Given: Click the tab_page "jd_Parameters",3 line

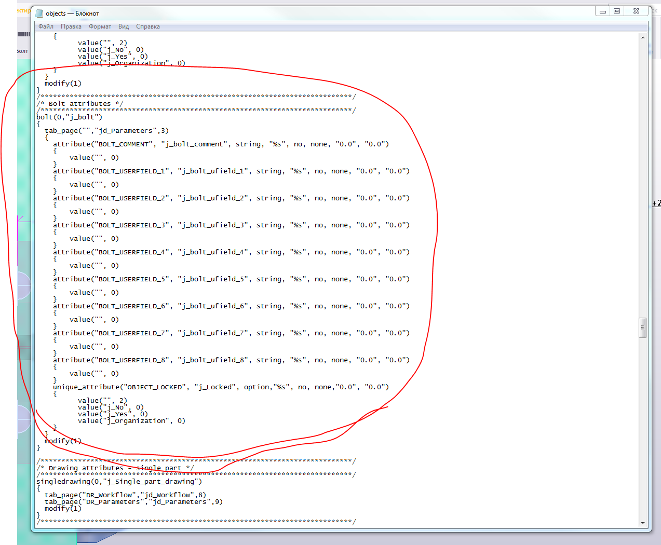Looking at the screenshot, I should pyautogui.click(x=106, y=131).
